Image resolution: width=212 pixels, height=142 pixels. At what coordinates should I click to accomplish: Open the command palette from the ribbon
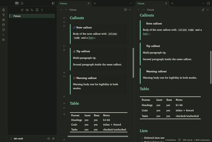(x=4, y=35)
